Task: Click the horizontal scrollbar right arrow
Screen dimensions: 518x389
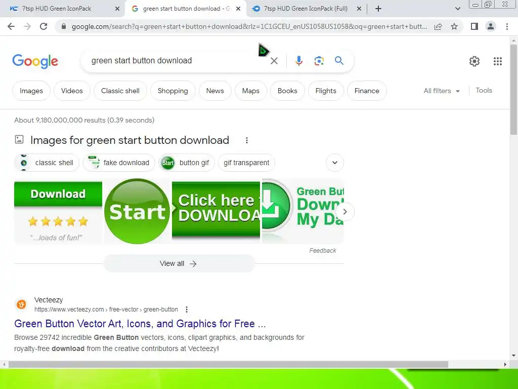Action: [505, 364]
